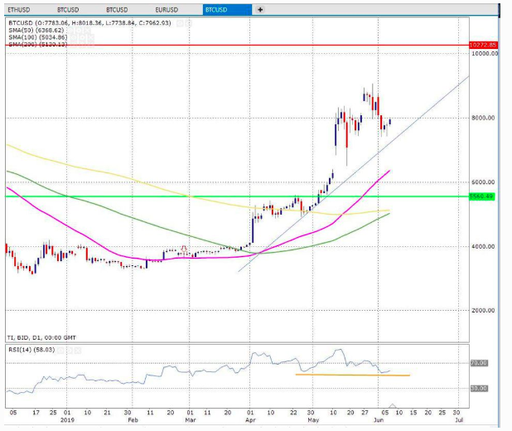Click the BTCUSD OHLC data label
512x431 pixels.
click(x=89, y=22)
